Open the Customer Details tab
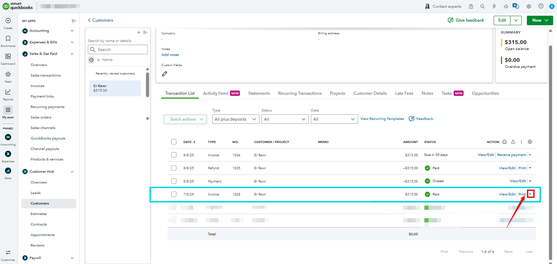This screenshot has height=264, width=557. 370,93
